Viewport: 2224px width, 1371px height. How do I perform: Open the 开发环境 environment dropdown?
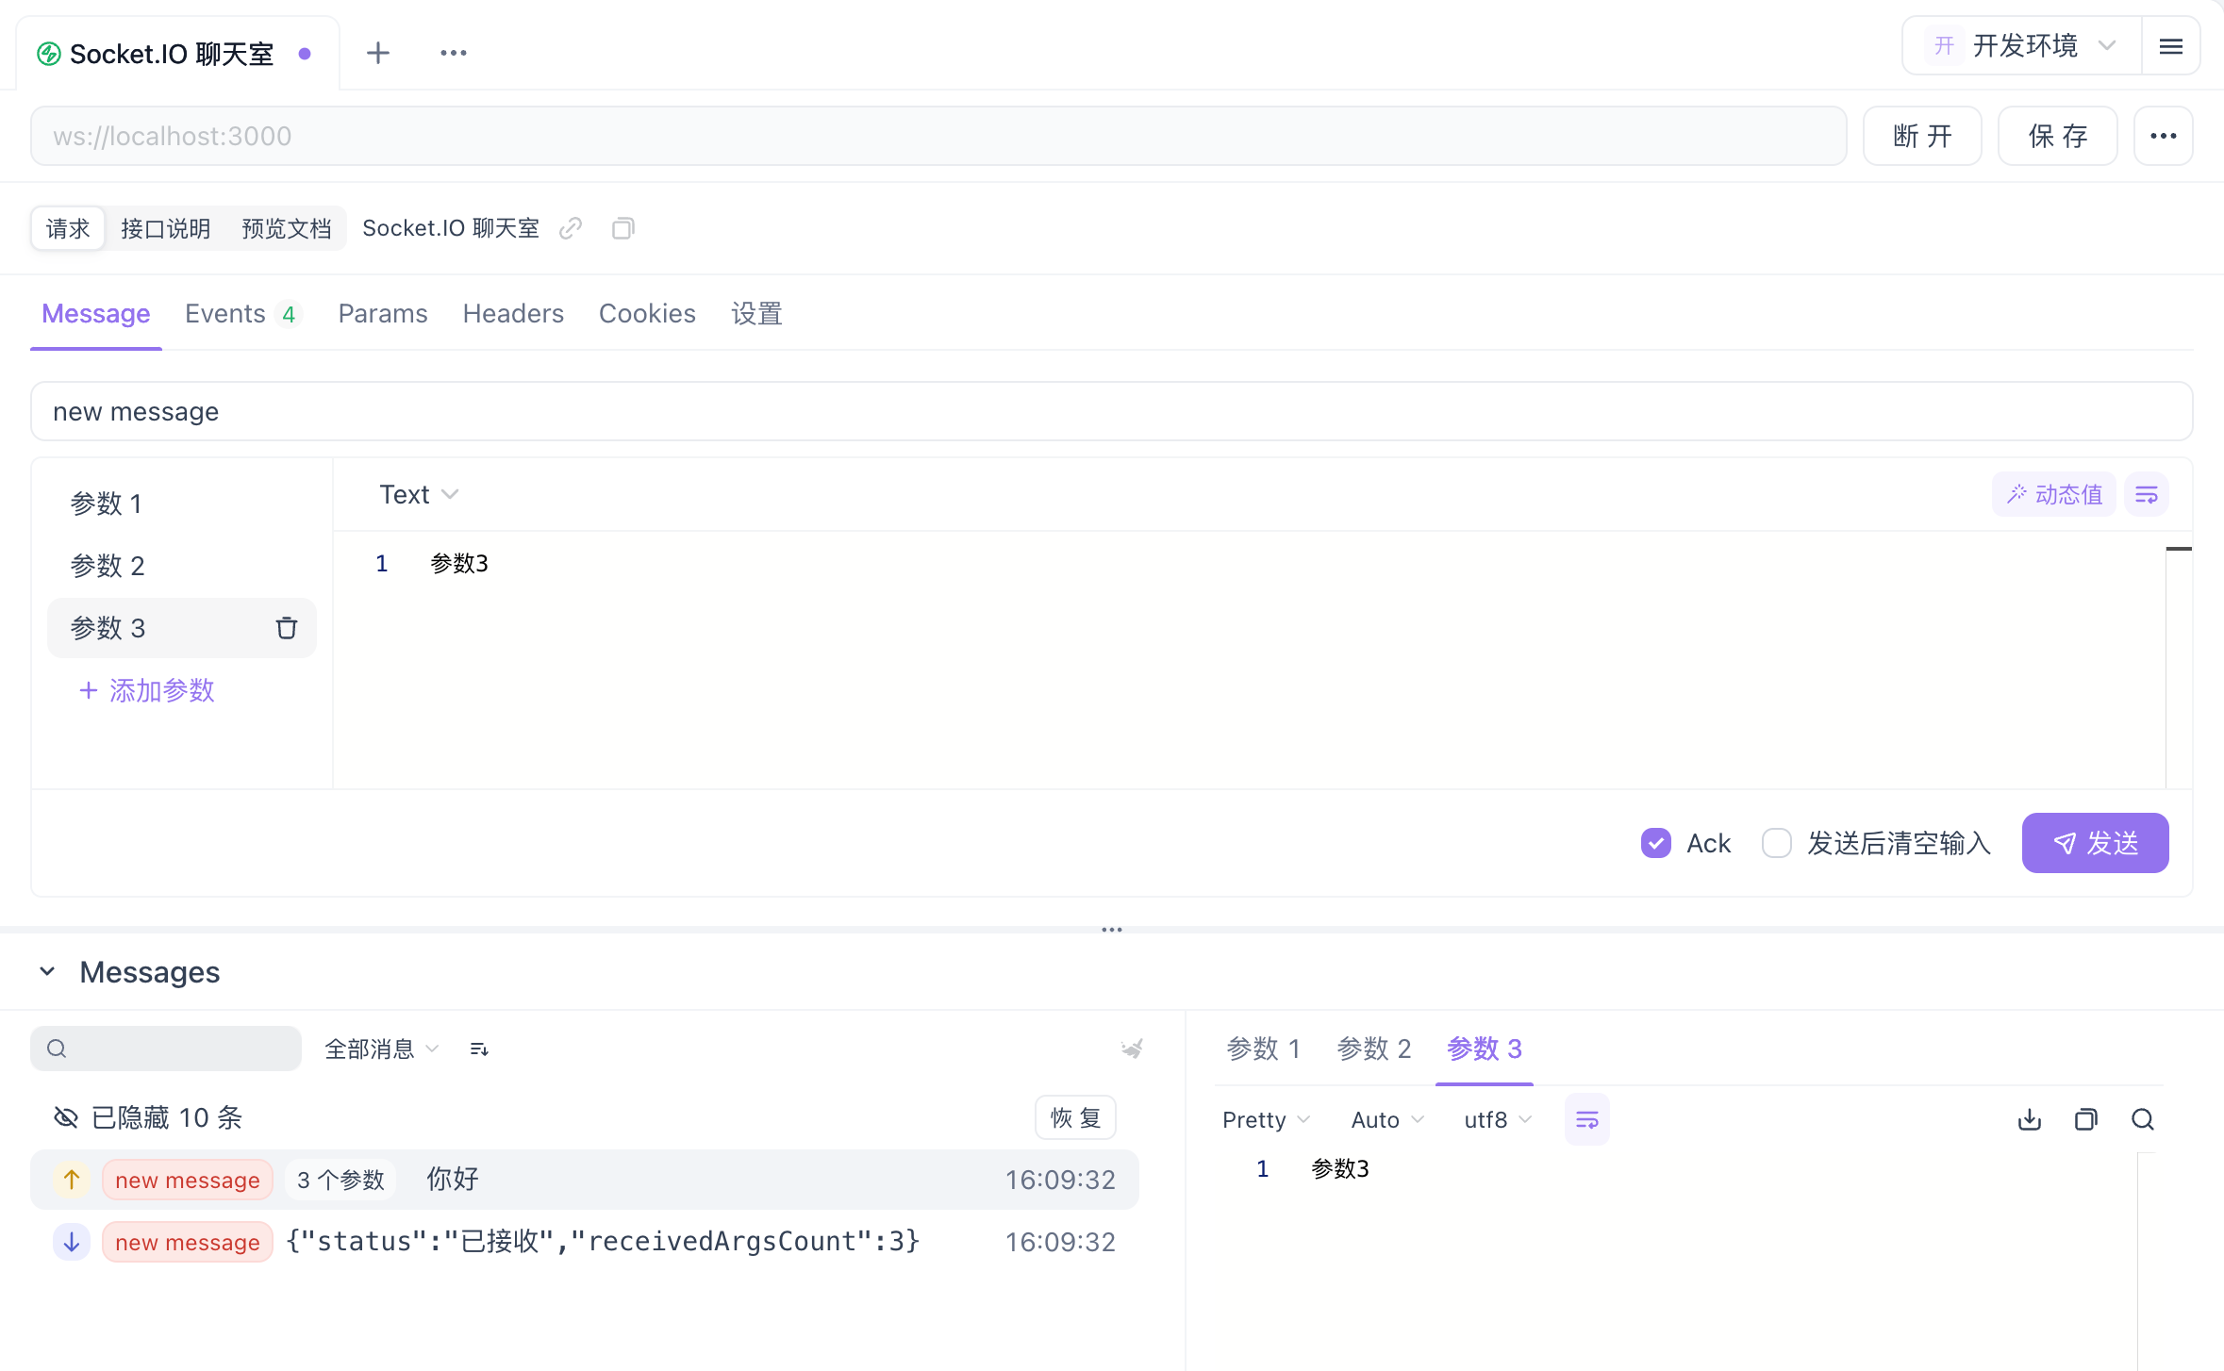tap(2022, 46)
